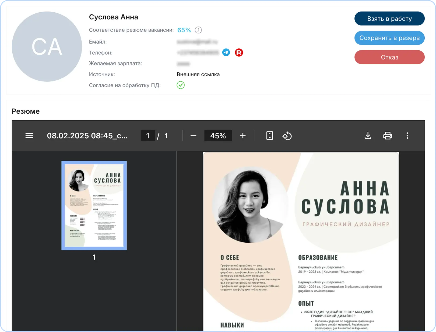The image size is (436, 332).
Task: Zoom out the PDF with minus
Action: [193, 136]
